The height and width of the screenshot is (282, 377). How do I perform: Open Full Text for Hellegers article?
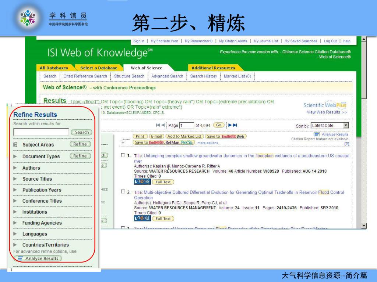click(x=163, y=219)
